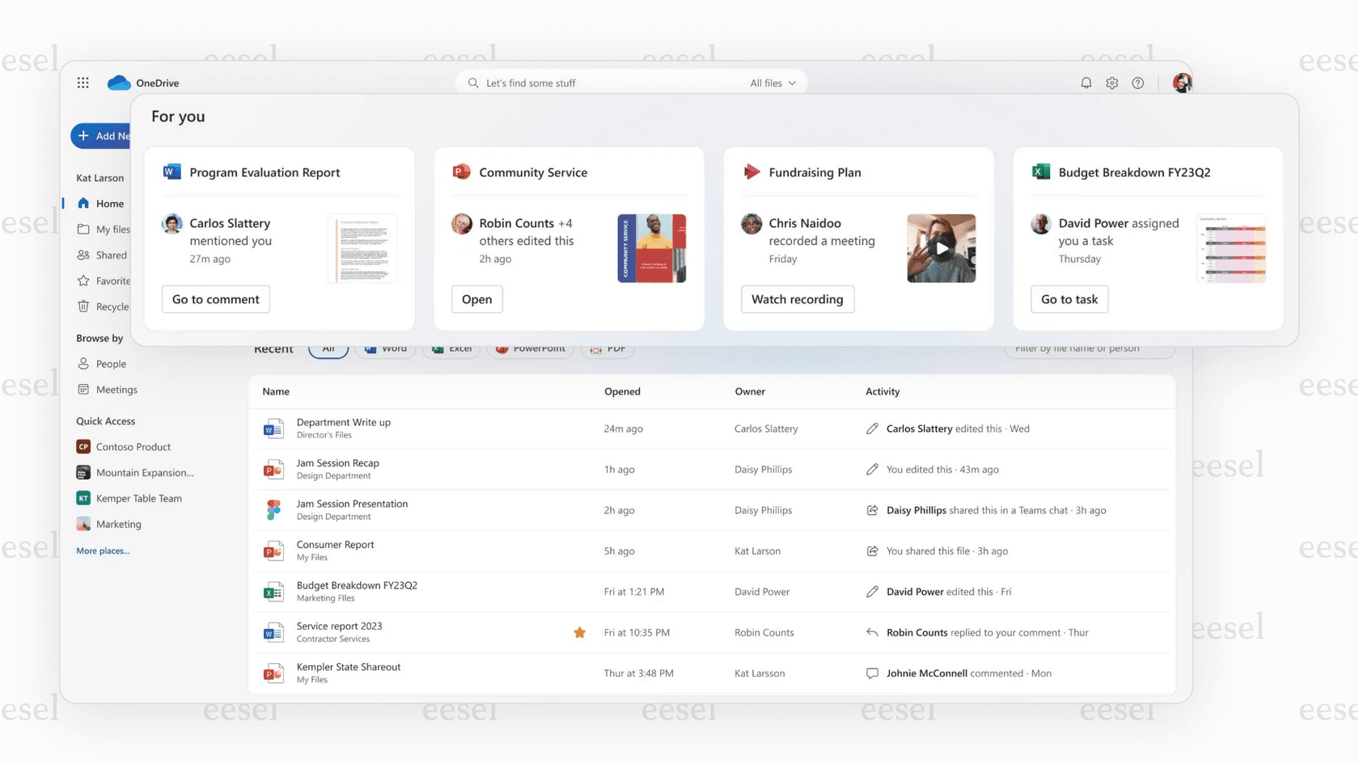
Task: Toggle the Excel files filter
Action: (x=451, y=348)
